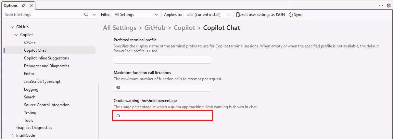The image size is (393, 139).
Task: Open Source Control Integration settings
Action: (47, 105)
